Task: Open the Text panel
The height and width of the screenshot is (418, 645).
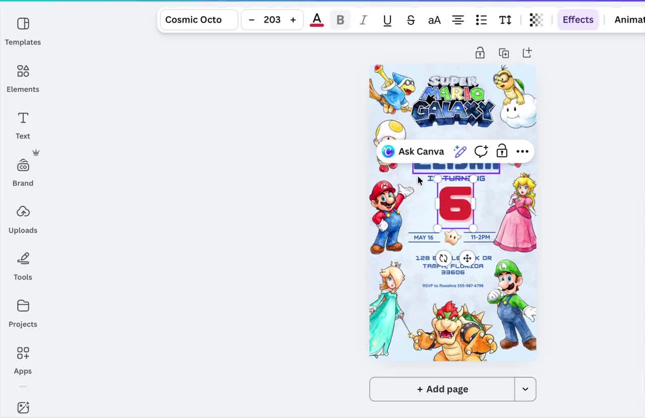Action: [23, 124]
